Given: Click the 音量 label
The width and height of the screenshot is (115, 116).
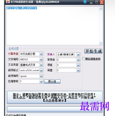Looking at the screenshot, I should coord(50,70).
